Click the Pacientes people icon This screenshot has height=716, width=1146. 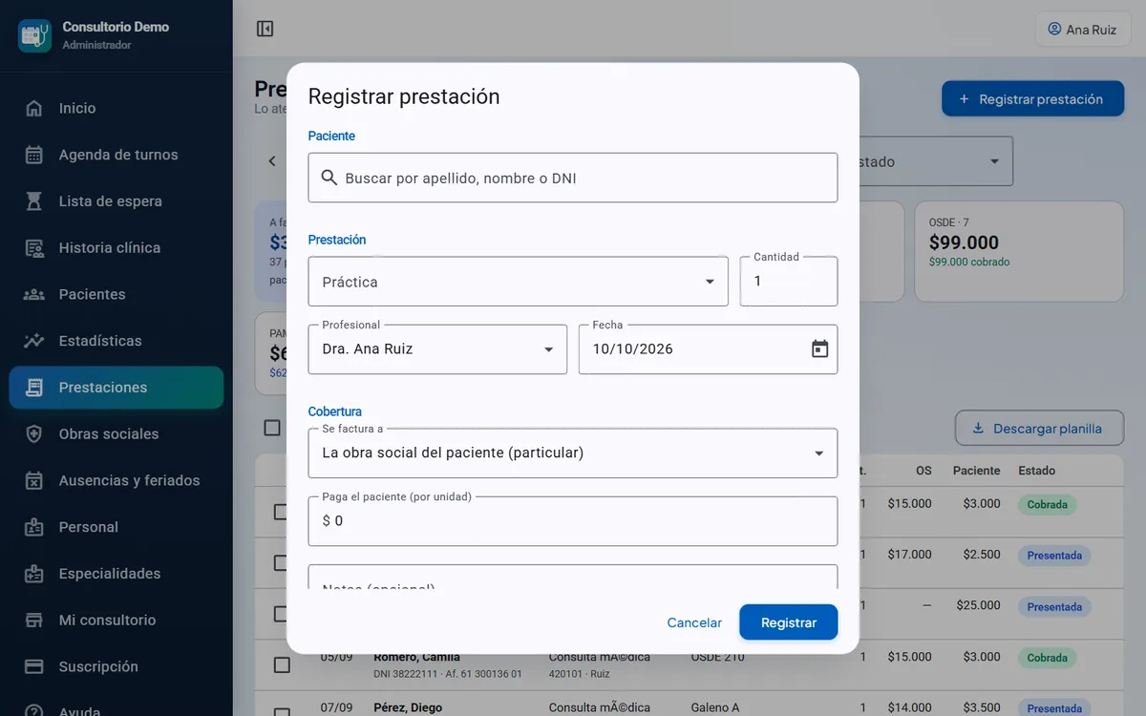34,294
